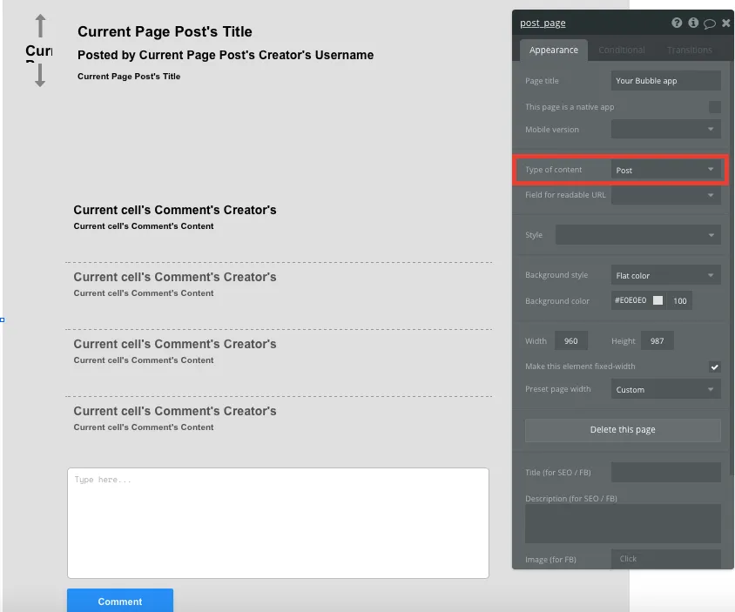Expand the Mobile version dropdown
This screenshot has height=612, width=735.
coord(665,130)
